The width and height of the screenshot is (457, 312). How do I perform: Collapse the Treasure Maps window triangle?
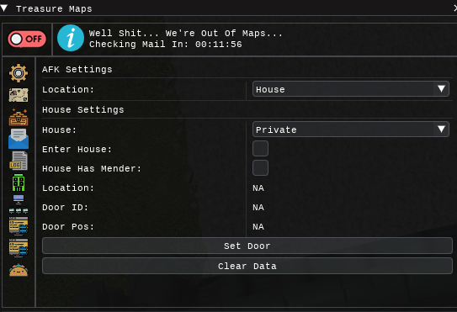tap(4, 8)
